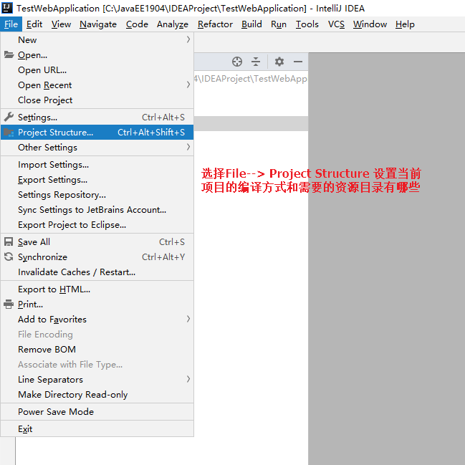Open the Build menu

click(x=251, y=24)
